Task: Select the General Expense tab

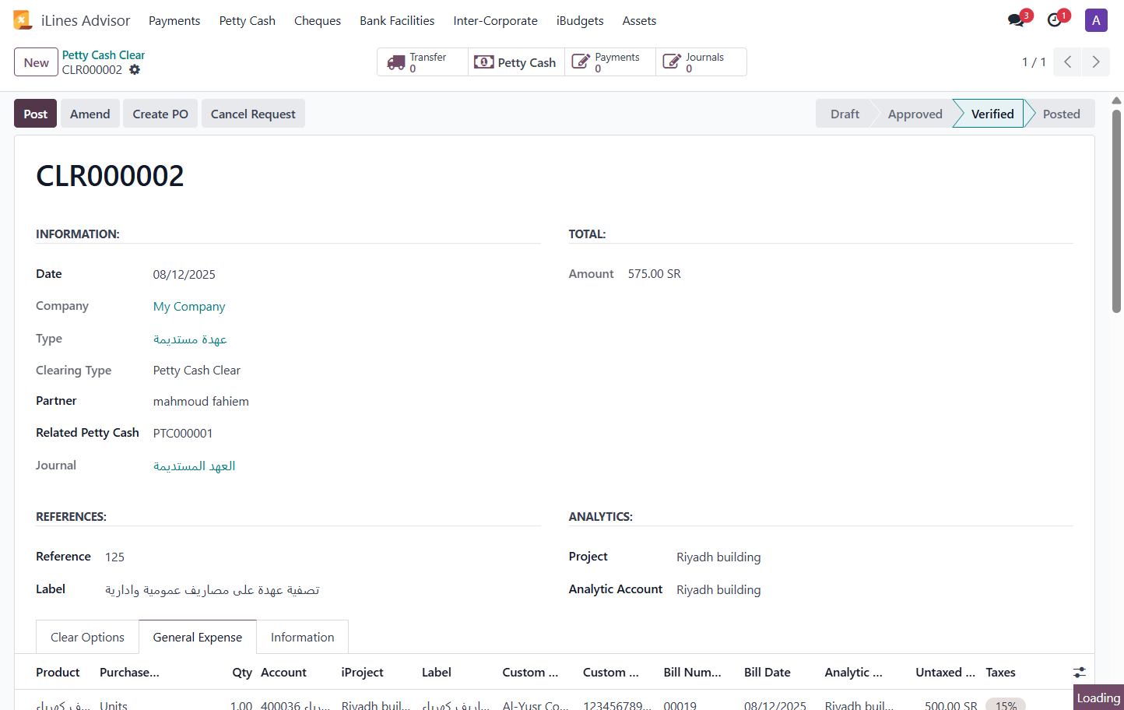Action: coord(198,637)
